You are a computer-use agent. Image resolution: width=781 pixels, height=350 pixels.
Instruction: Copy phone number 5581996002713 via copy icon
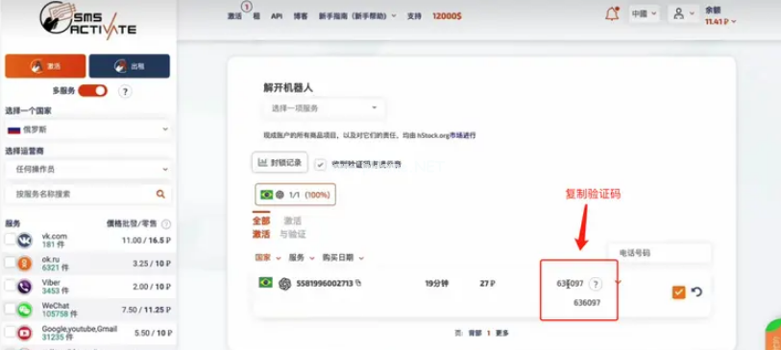(x=358, y=283)
